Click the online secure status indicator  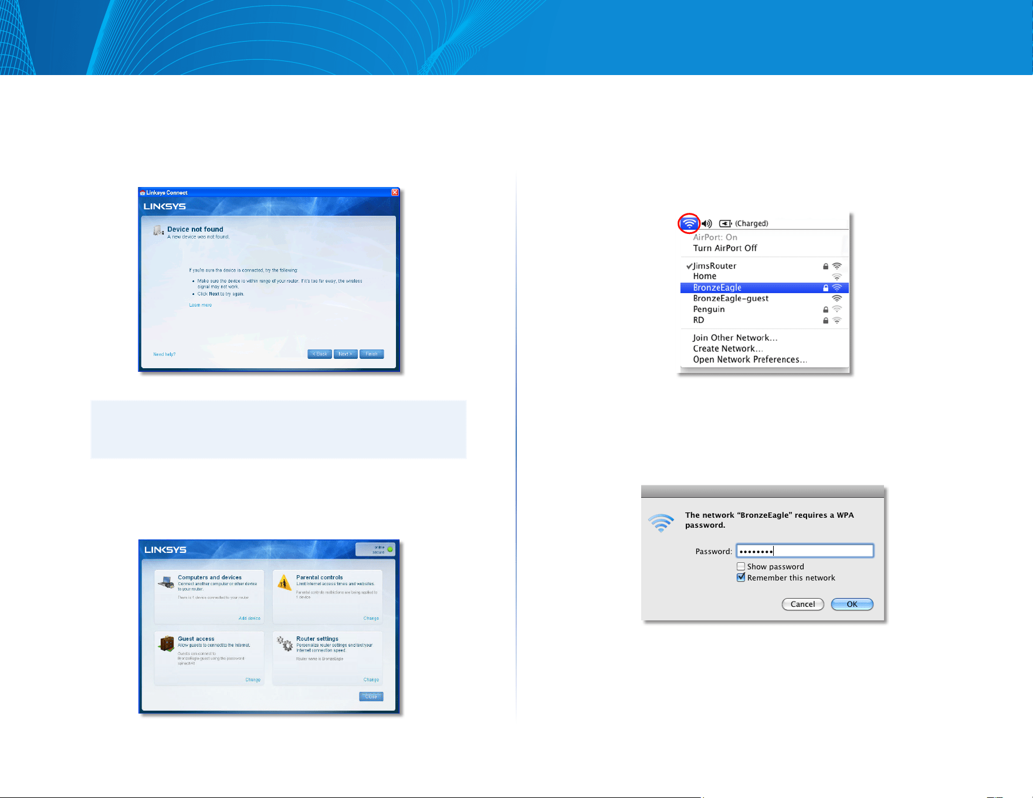(x=375, y=549)
